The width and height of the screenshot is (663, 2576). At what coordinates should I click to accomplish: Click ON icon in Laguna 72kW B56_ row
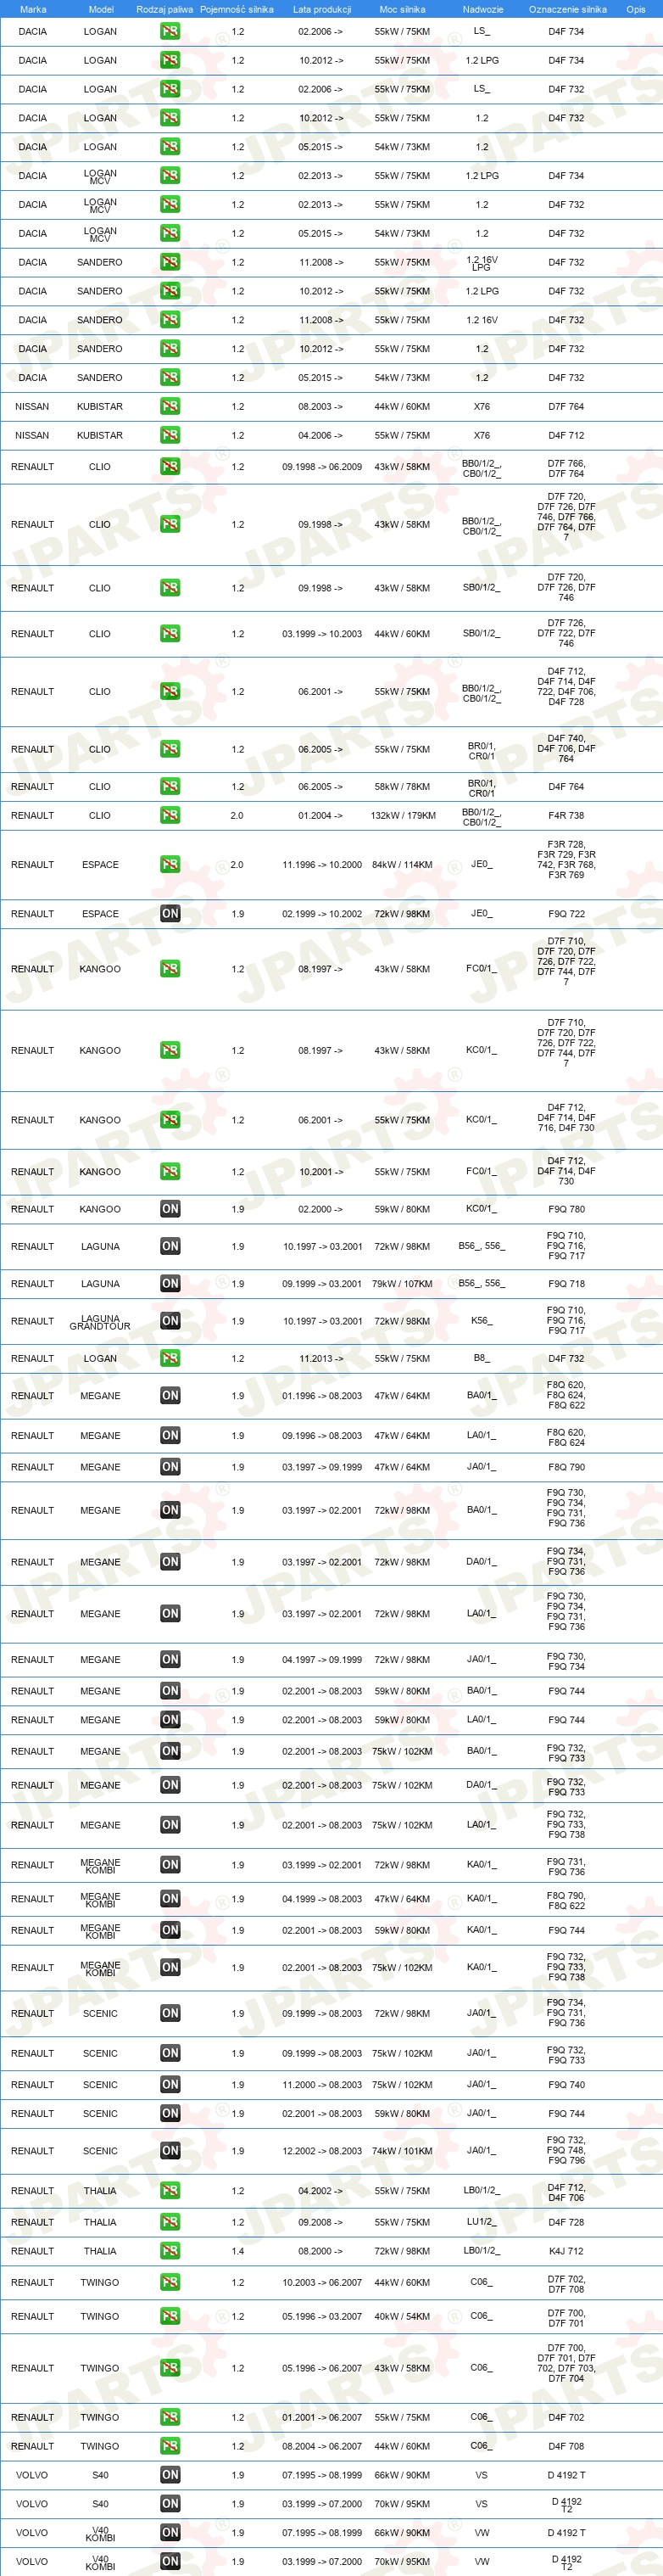pyautogui.click(x=170, y=1246)
